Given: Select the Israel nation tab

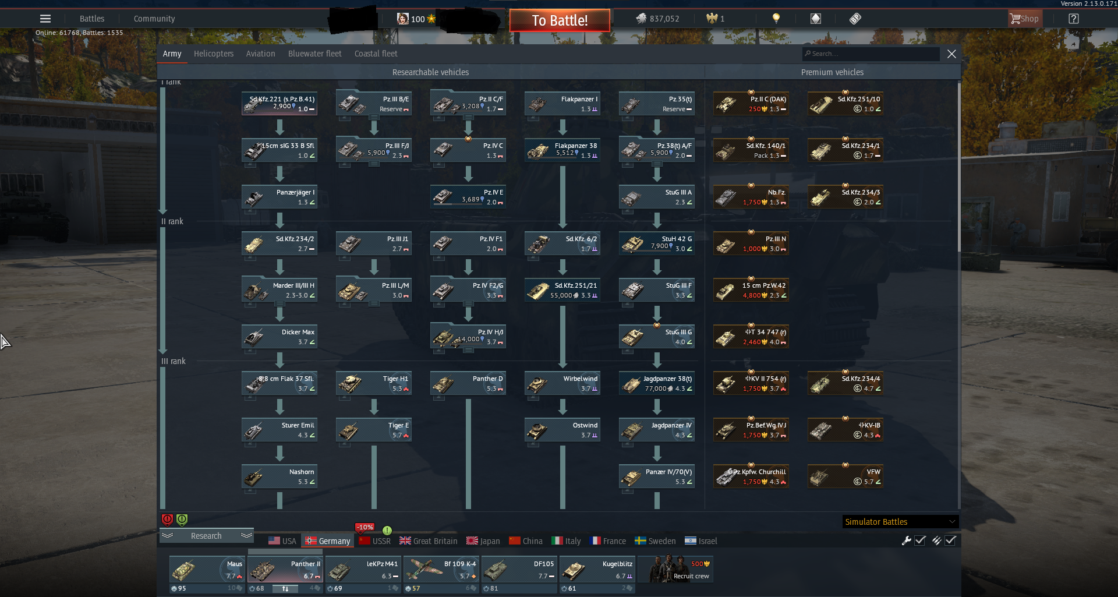Looking at the screenshot, I should [x=701, y=541].
